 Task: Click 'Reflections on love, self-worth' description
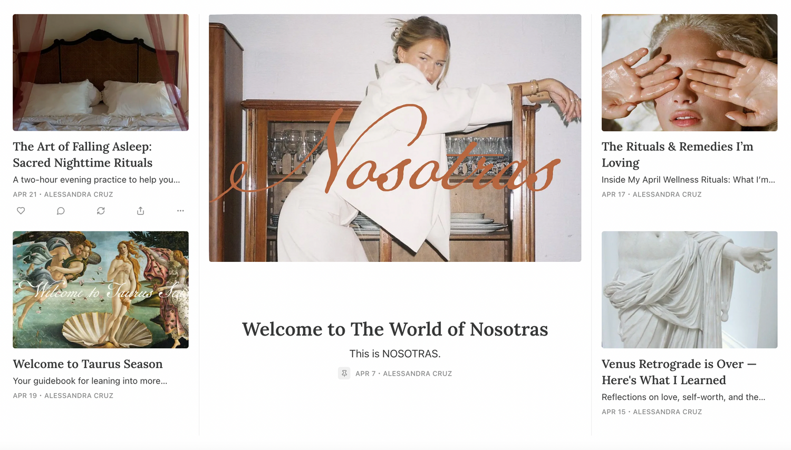(x=683, y=397)
